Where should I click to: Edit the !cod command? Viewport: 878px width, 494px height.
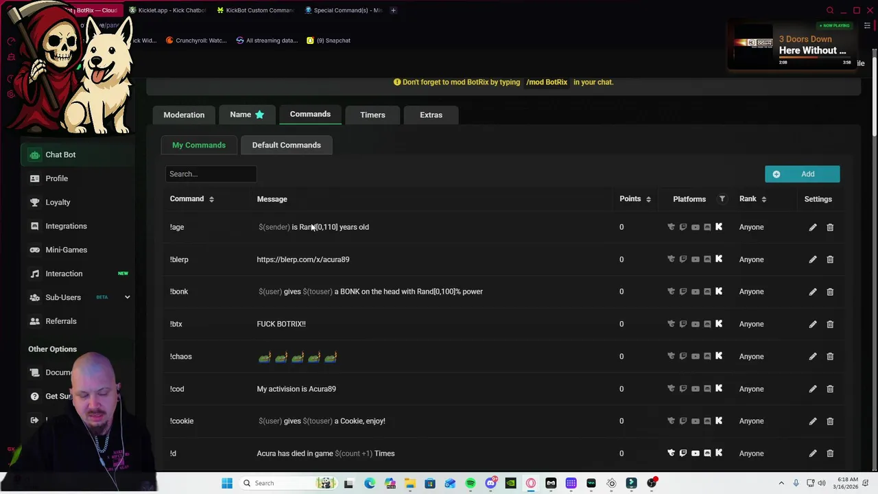click(813, 389)
